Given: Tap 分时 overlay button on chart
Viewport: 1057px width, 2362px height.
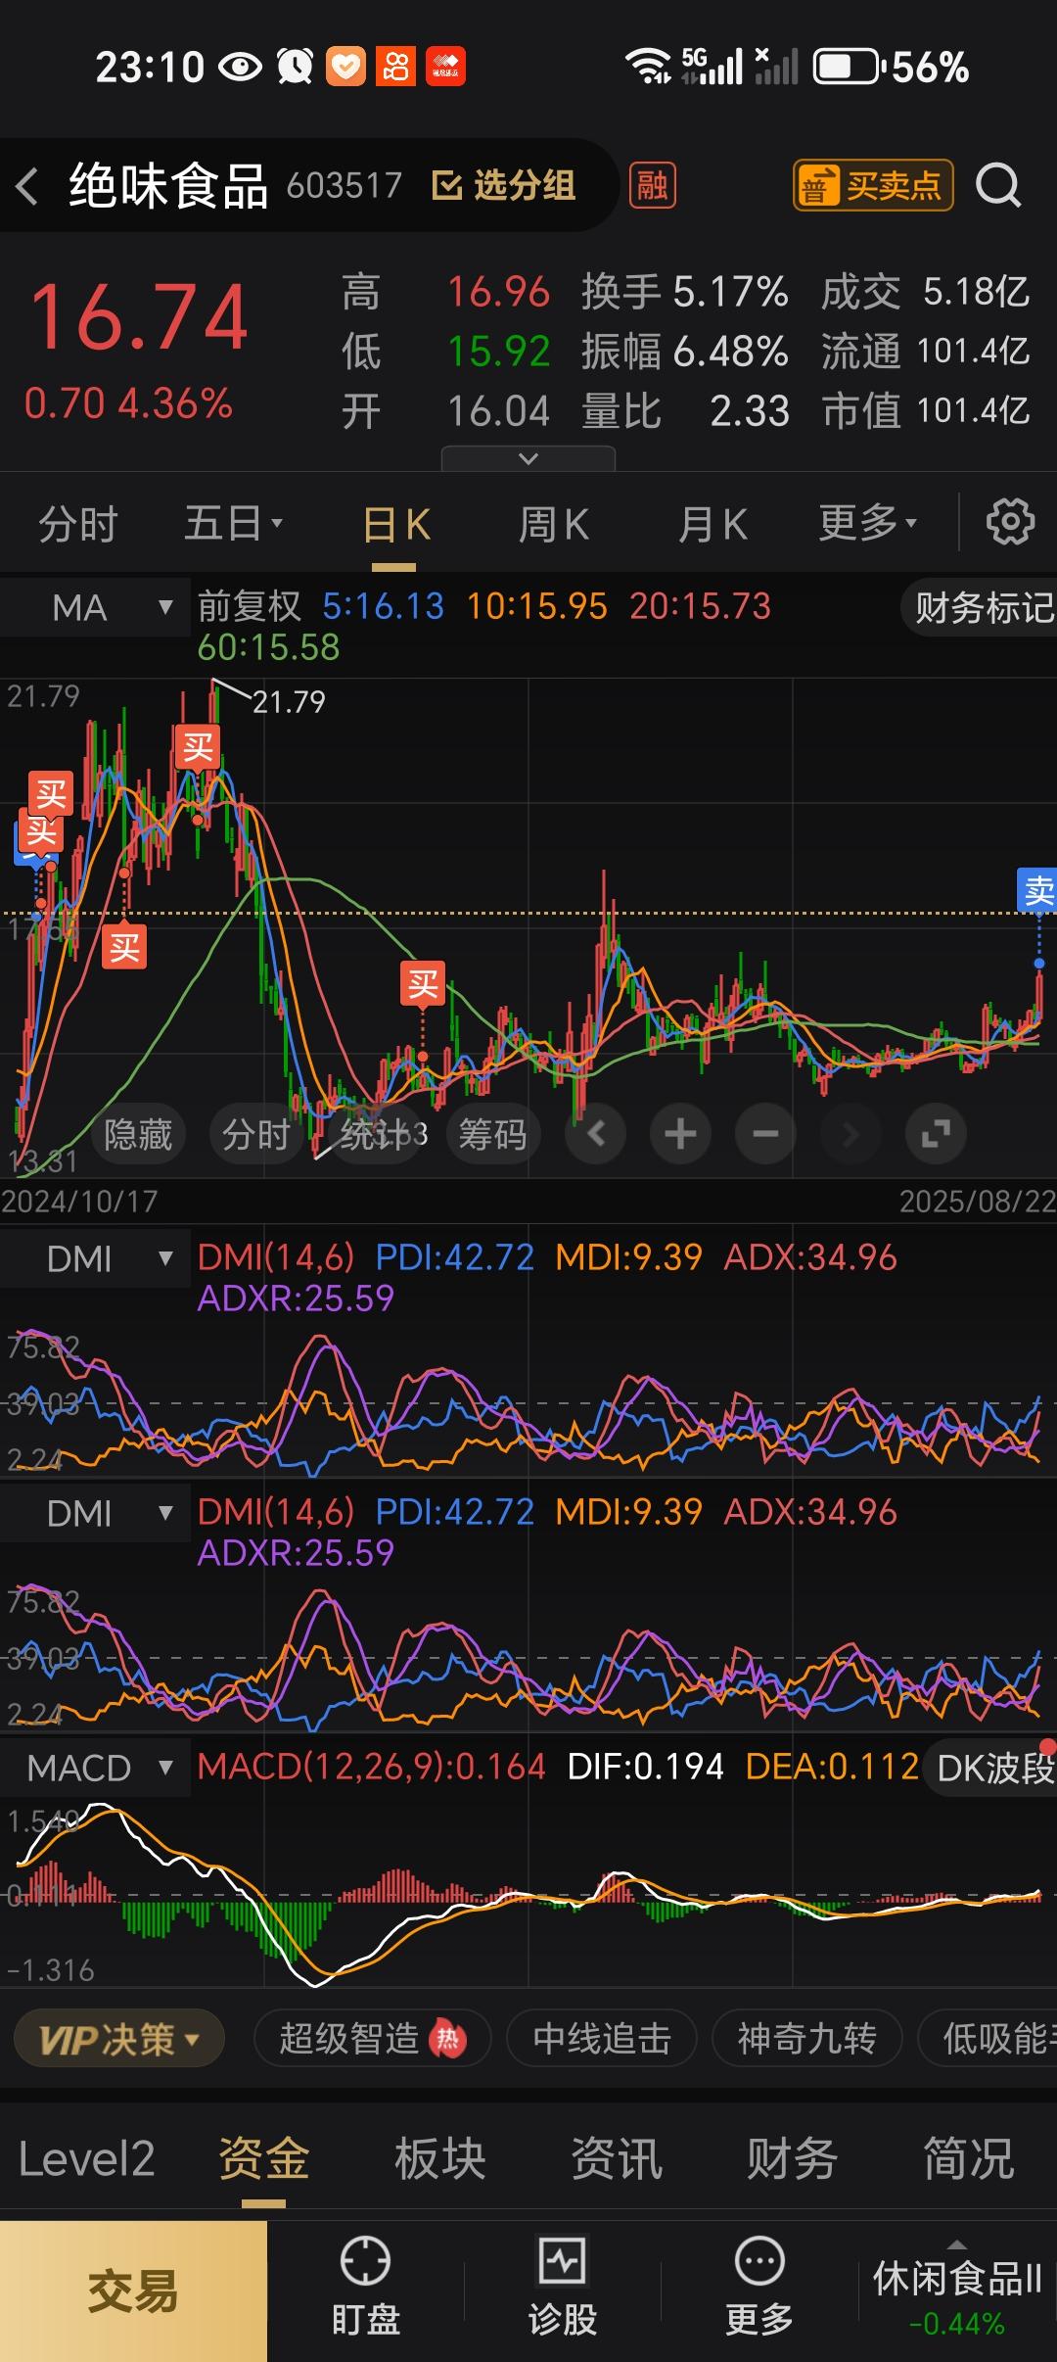Looking at the screenshot, I should 256,1134.
